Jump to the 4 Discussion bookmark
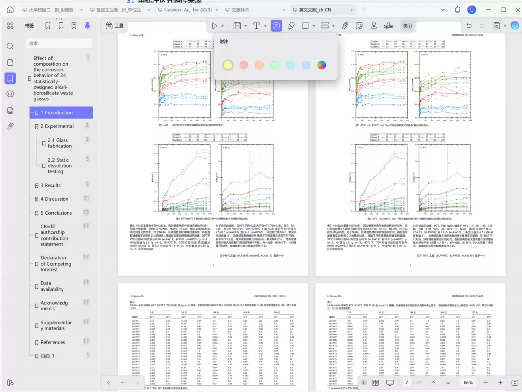Viewport: 522px width, 392px height. click(x=55, y=199)
